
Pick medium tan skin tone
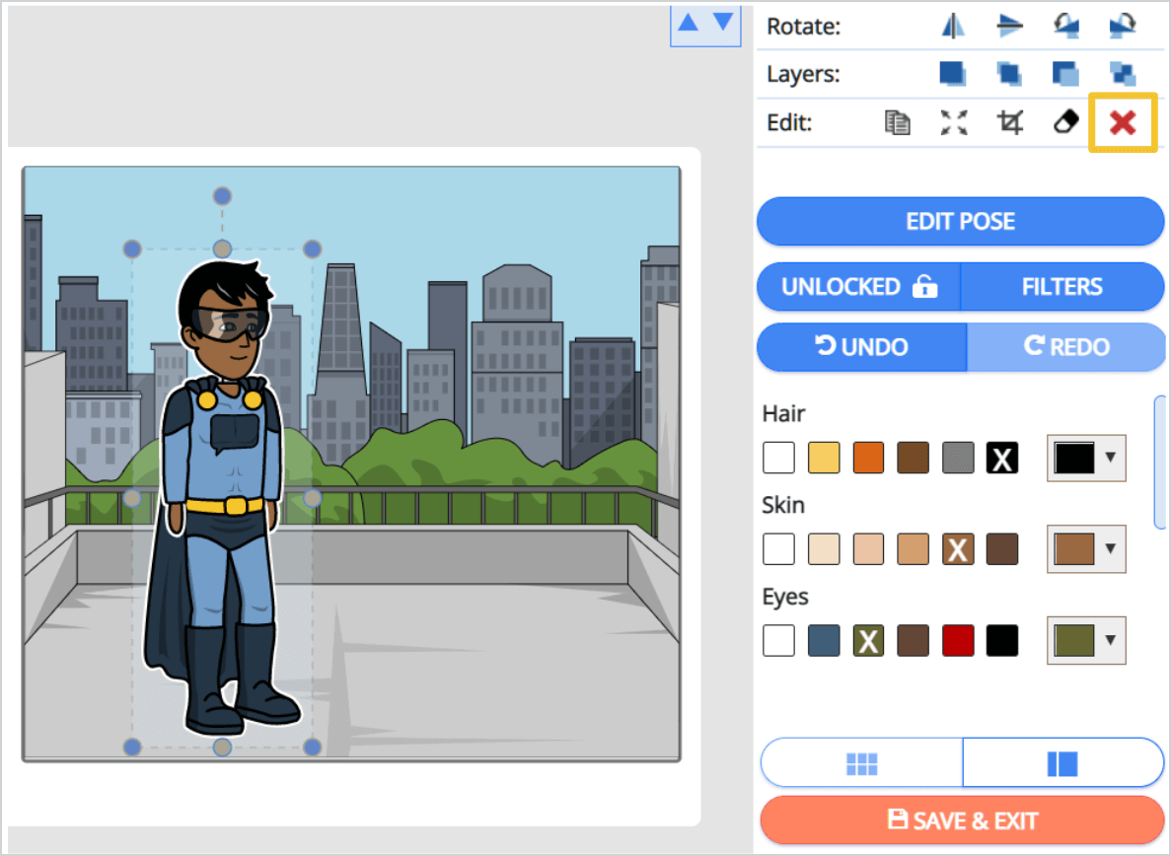(x=914, y=549)
